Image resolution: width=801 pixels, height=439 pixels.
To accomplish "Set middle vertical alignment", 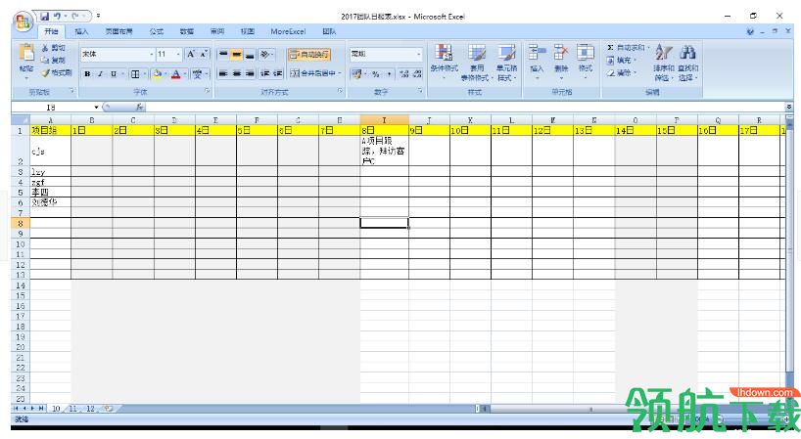I will pos(237,54).
